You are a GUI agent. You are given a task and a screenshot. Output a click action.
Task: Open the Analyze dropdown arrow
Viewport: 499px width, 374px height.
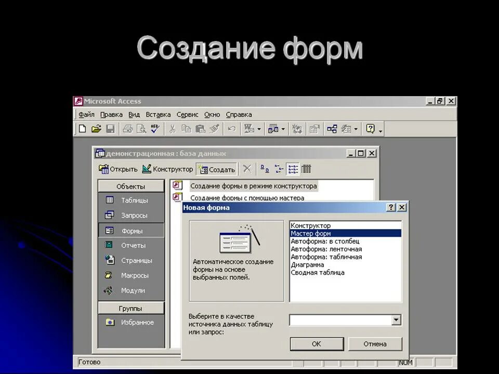pyautogui.click(x=283, y=129)
